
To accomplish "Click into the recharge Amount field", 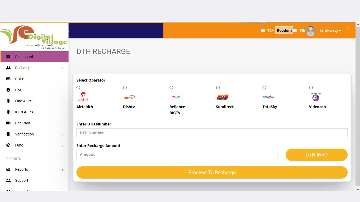I will pyautogui.click(x=177, y=154).
